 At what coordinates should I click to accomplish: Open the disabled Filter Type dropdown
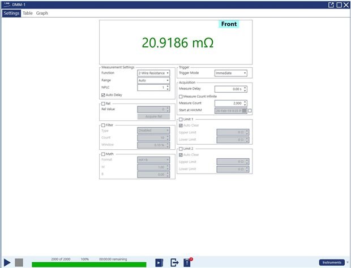pyautogui.click(x=153, y=131)
